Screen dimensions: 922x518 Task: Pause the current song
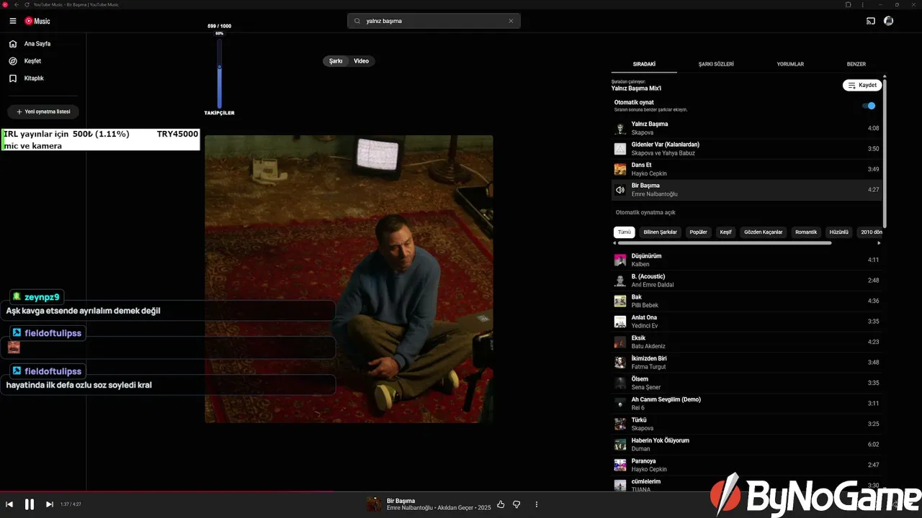click(30, 504)
